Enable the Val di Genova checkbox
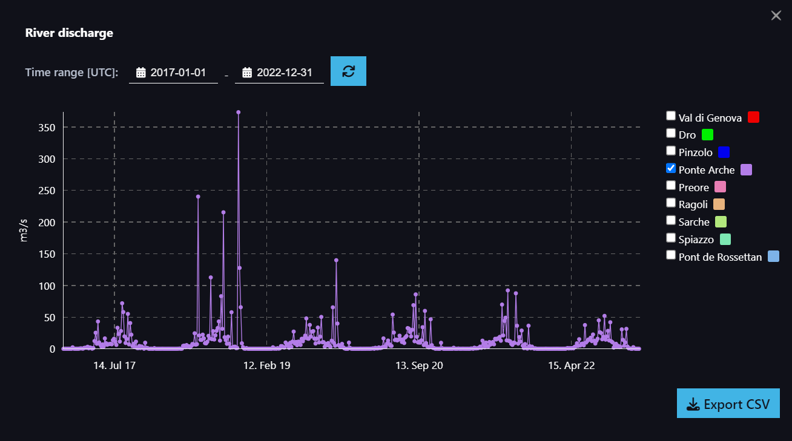792x441 pixels. (671, 116)
